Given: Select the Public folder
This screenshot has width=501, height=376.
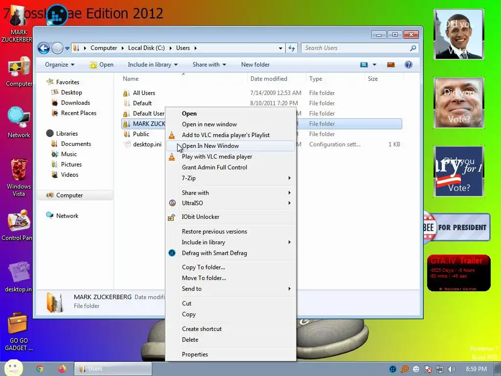Looking at the screenshot, I should (141, 134).
